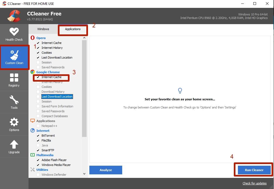Screen dimensions: 274x189
Task: Enable Saved Form Information checkbox
Action: [x=38, y=106]
